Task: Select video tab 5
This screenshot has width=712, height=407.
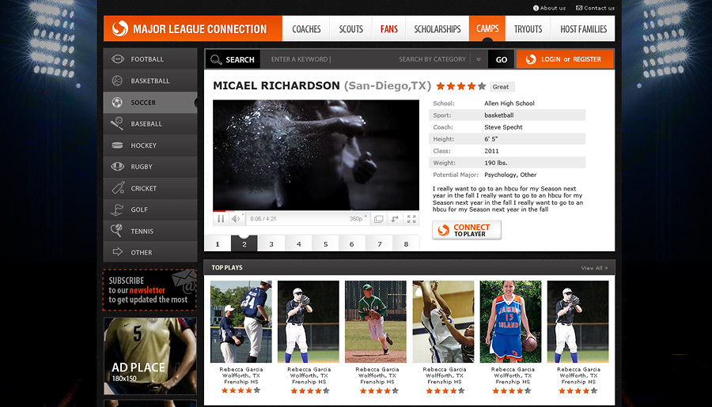Action: tap(326, 244)
